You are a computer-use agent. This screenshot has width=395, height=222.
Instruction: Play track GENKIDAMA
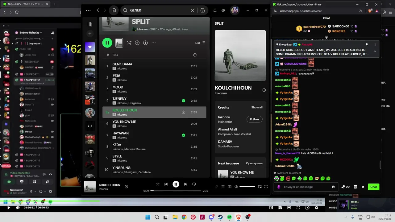[154, 66]
